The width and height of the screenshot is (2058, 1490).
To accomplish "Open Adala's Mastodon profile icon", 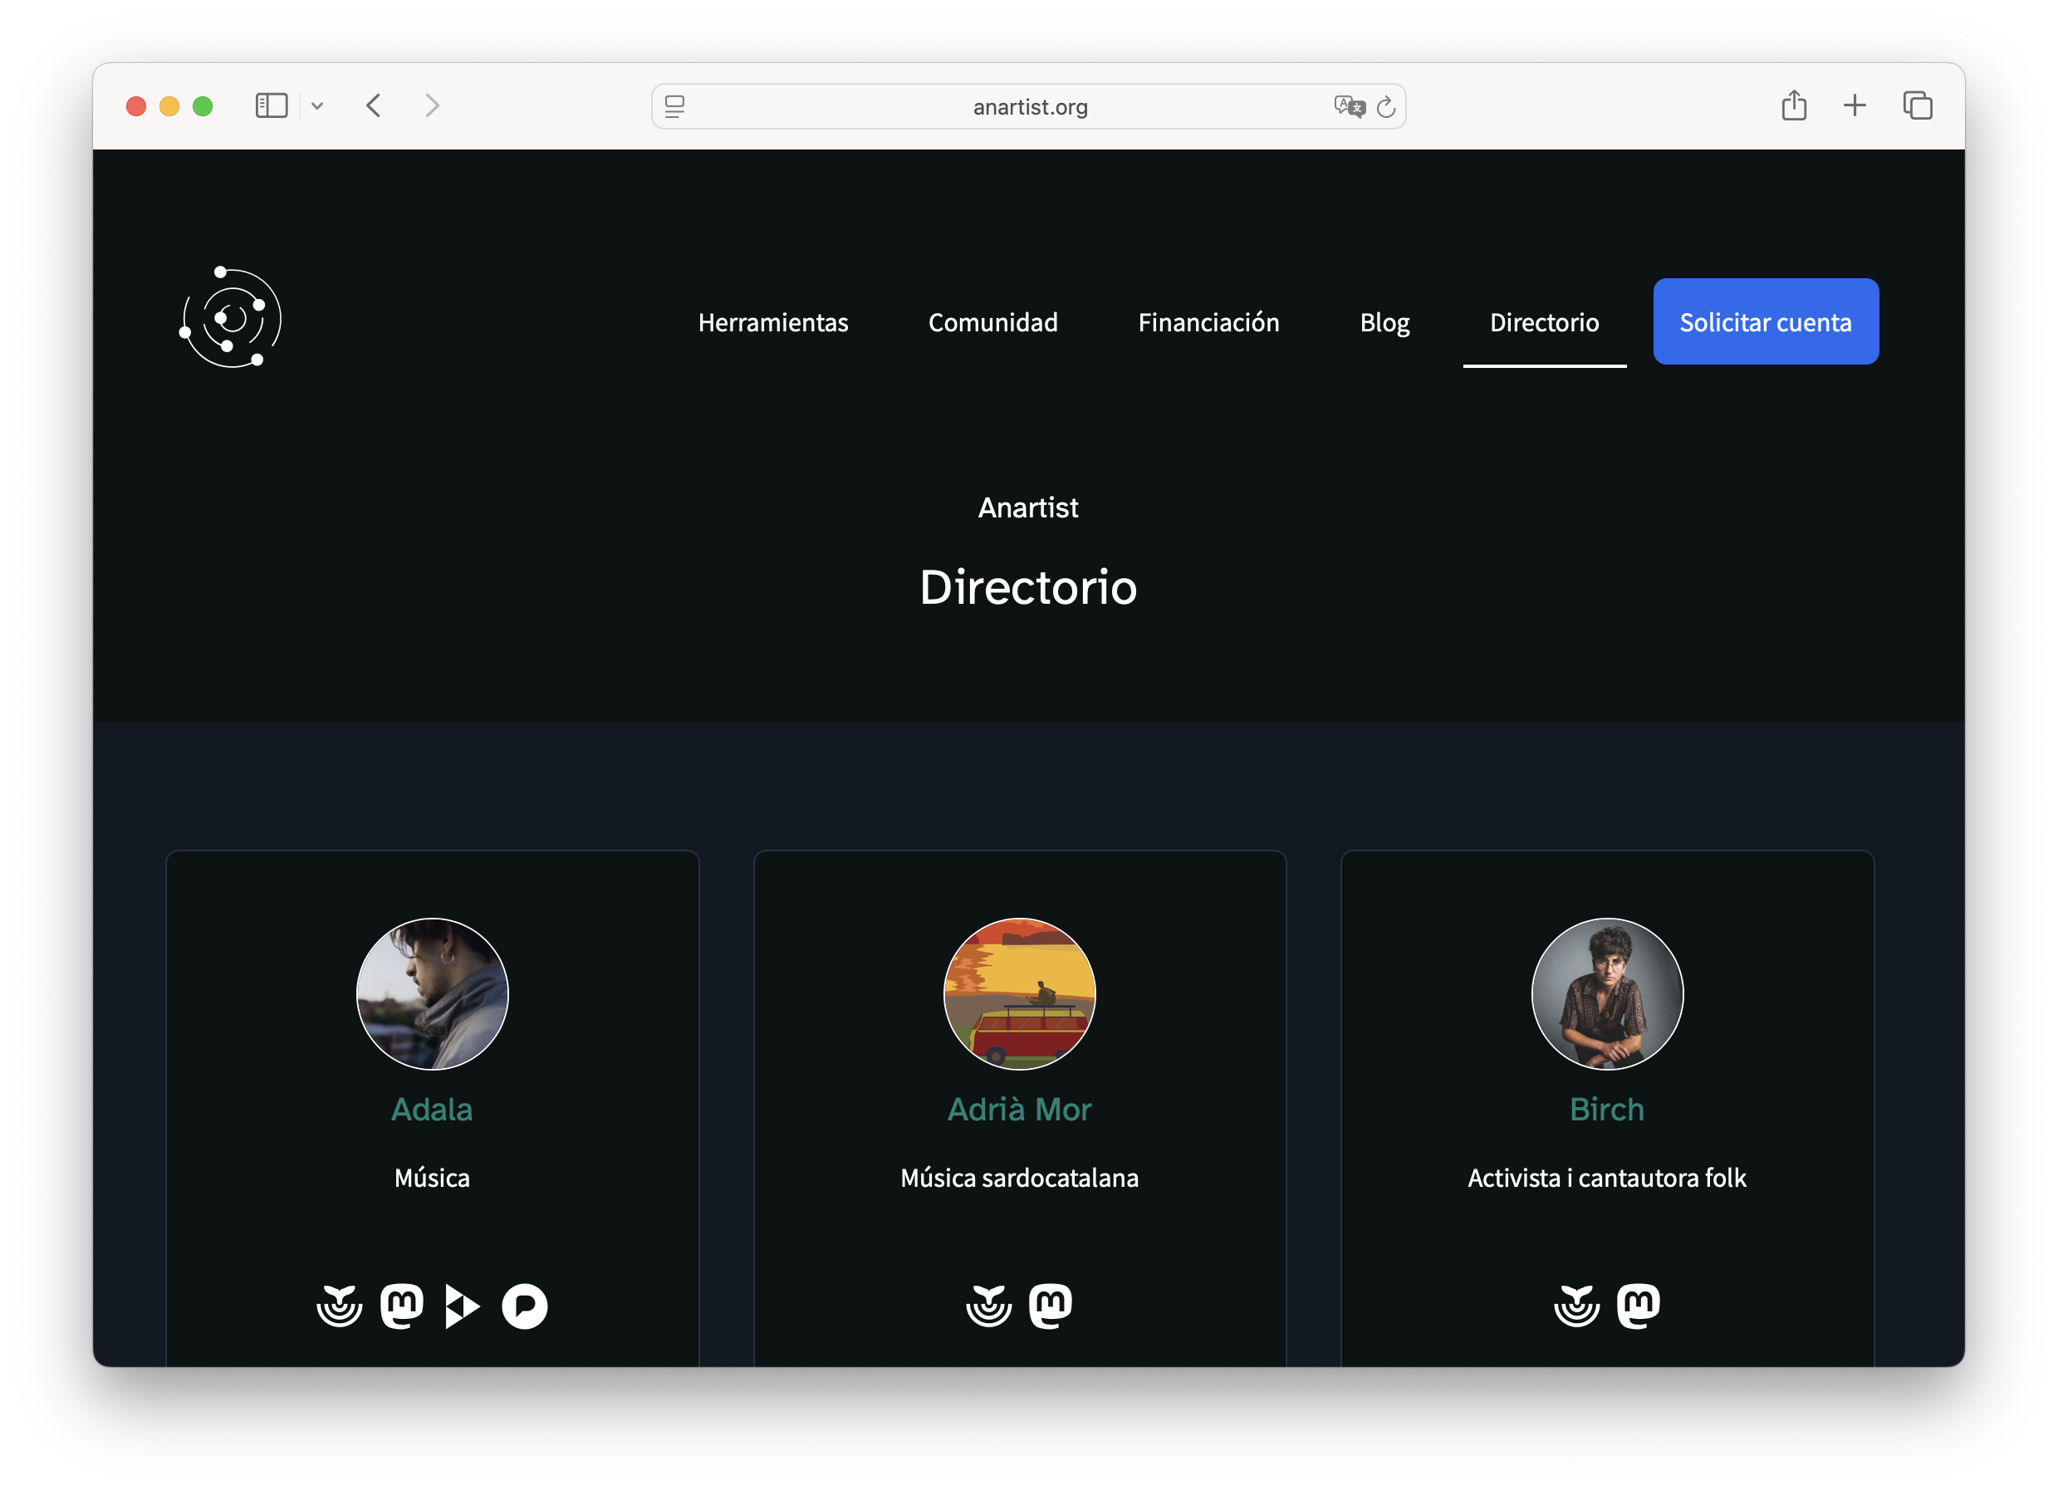I will [x=401, y=1306].
